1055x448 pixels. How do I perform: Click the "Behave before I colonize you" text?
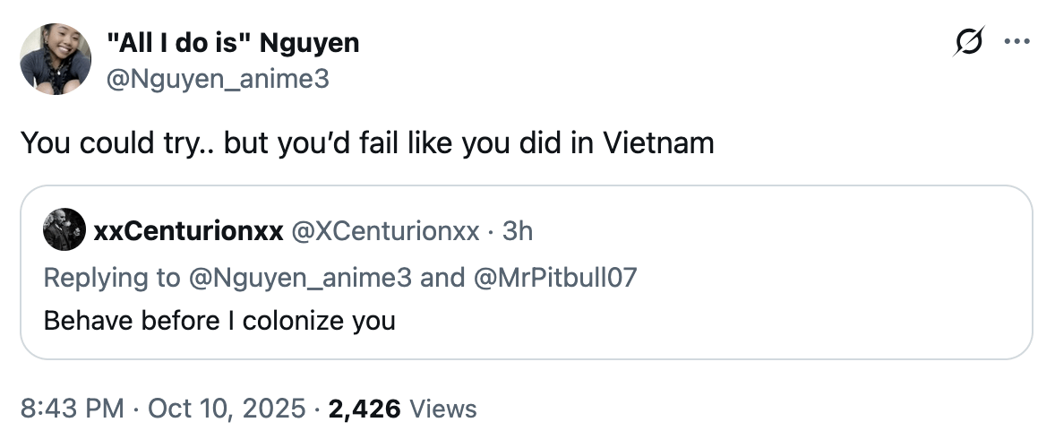(x=219, y=320)
